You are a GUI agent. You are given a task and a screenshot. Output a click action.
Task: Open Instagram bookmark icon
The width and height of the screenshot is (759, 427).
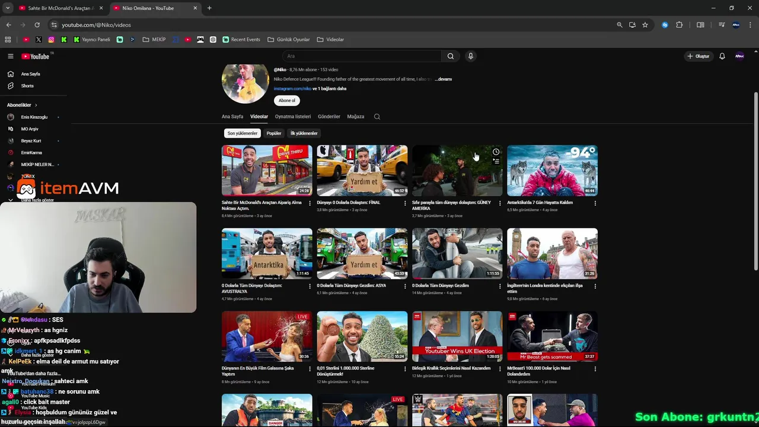tap(52, 40)
